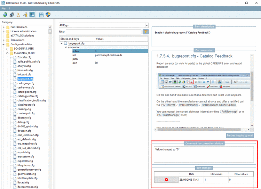
Task: Select the path key
Action: coord(75,59)
